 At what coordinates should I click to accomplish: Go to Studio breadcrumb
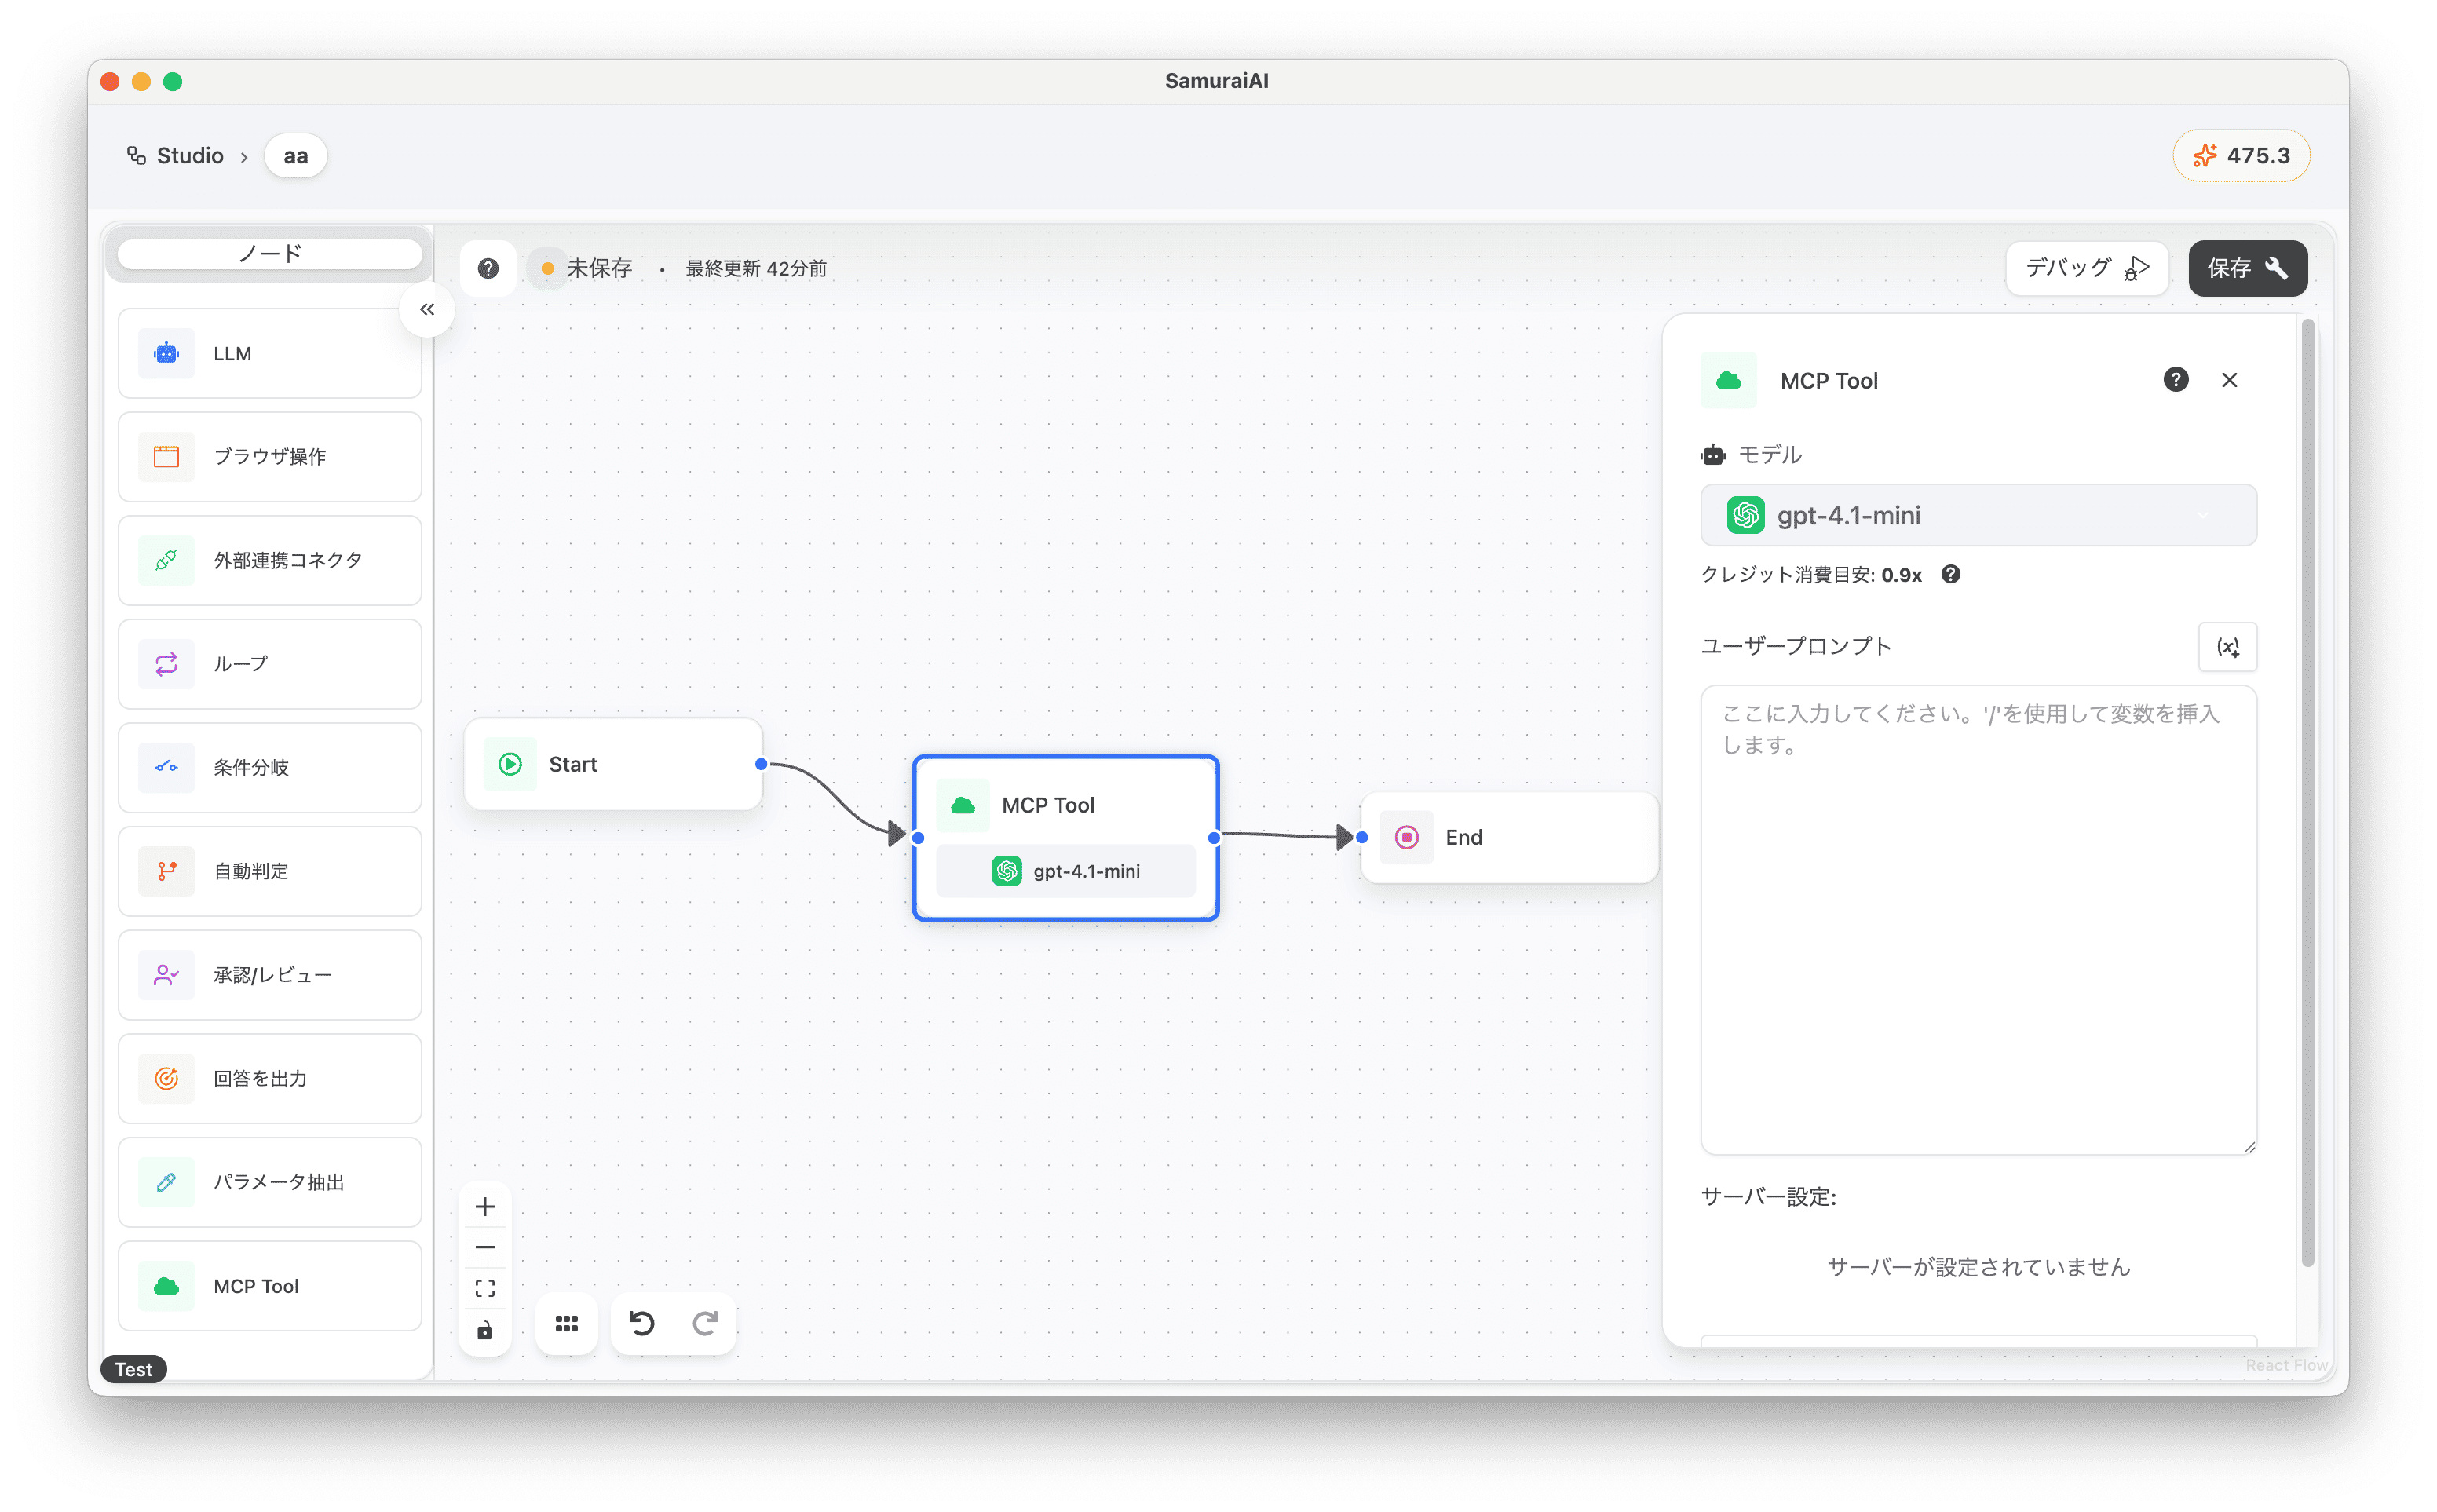pos(189,156)
